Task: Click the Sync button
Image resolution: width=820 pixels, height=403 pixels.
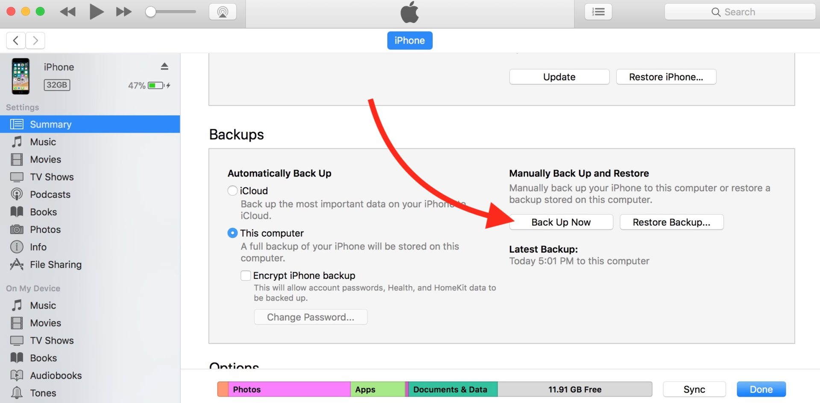Action: [694, 389]
